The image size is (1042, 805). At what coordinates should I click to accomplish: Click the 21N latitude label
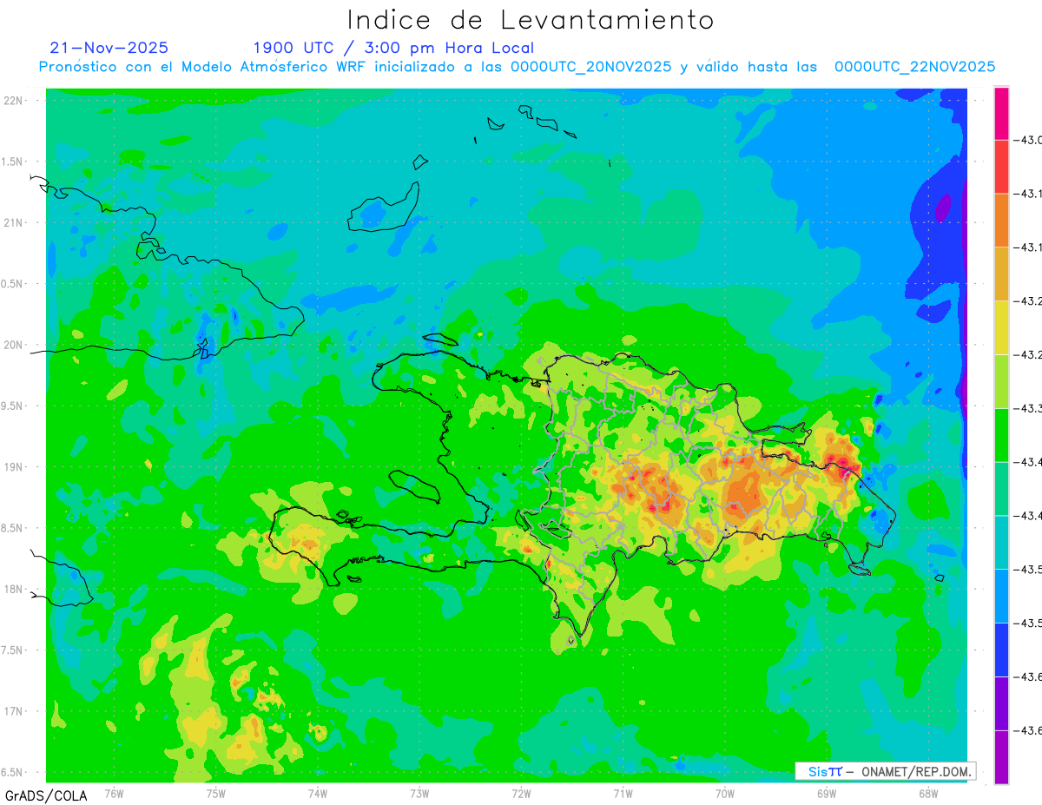tap(13, 222)
